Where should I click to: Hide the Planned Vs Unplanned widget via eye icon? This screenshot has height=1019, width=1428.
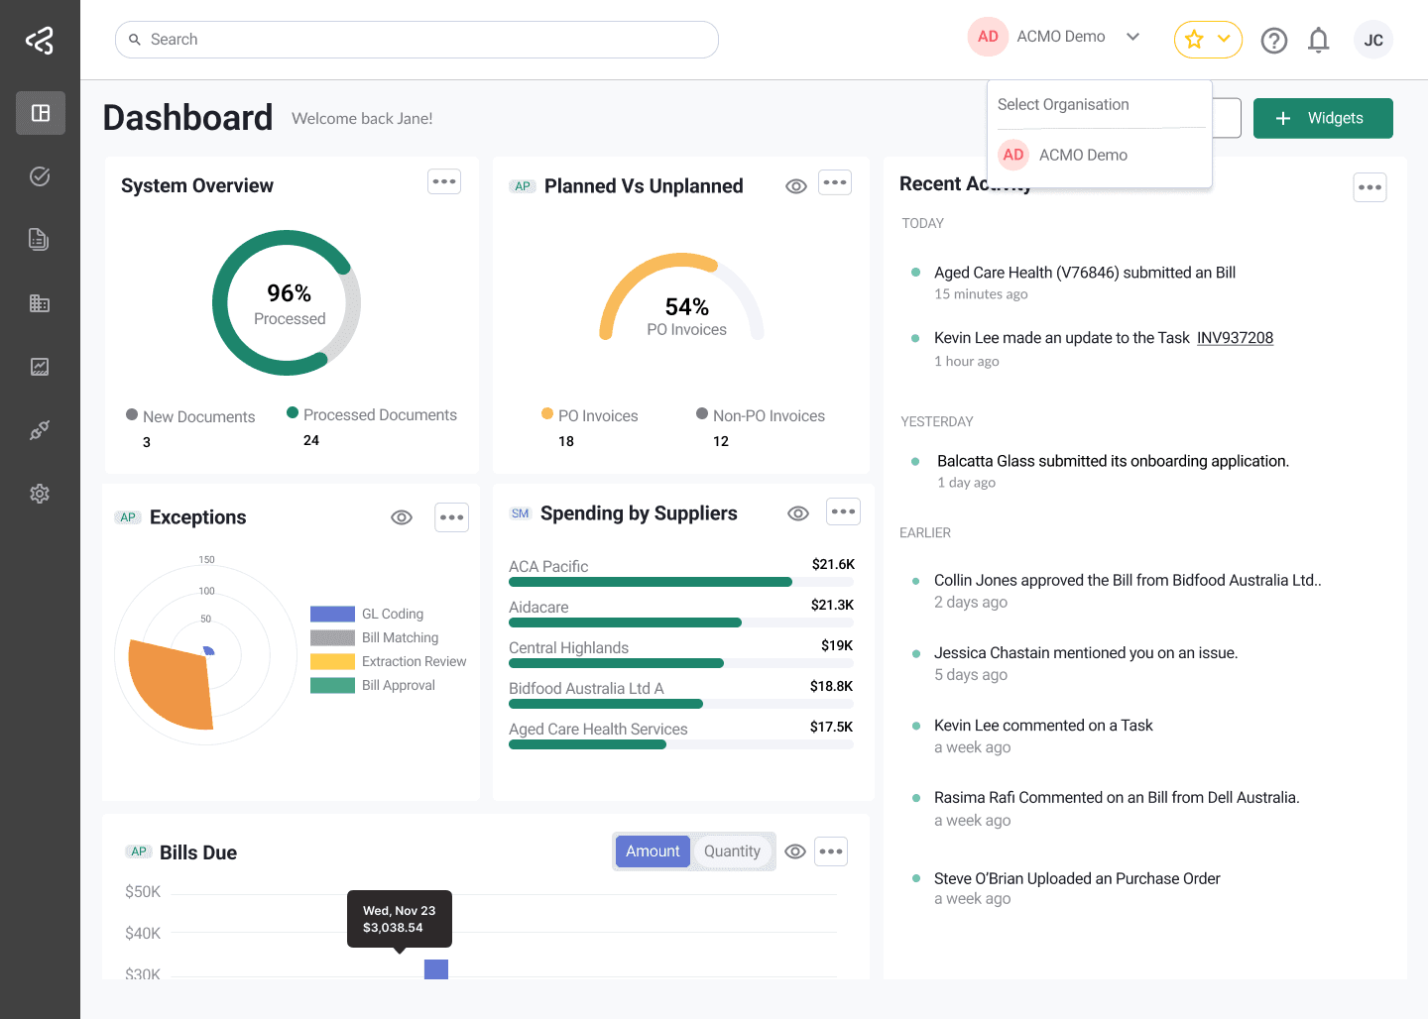pos(796,185)
